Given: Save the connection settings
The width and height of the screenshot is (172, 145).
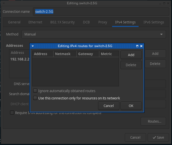Looking at the screenshot, I should click(156, 137).
